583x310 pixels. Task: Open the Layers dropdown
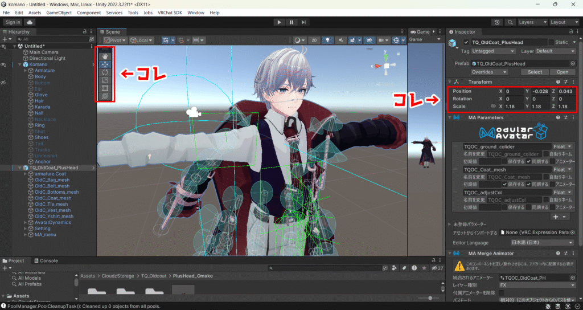pos(530,22)
